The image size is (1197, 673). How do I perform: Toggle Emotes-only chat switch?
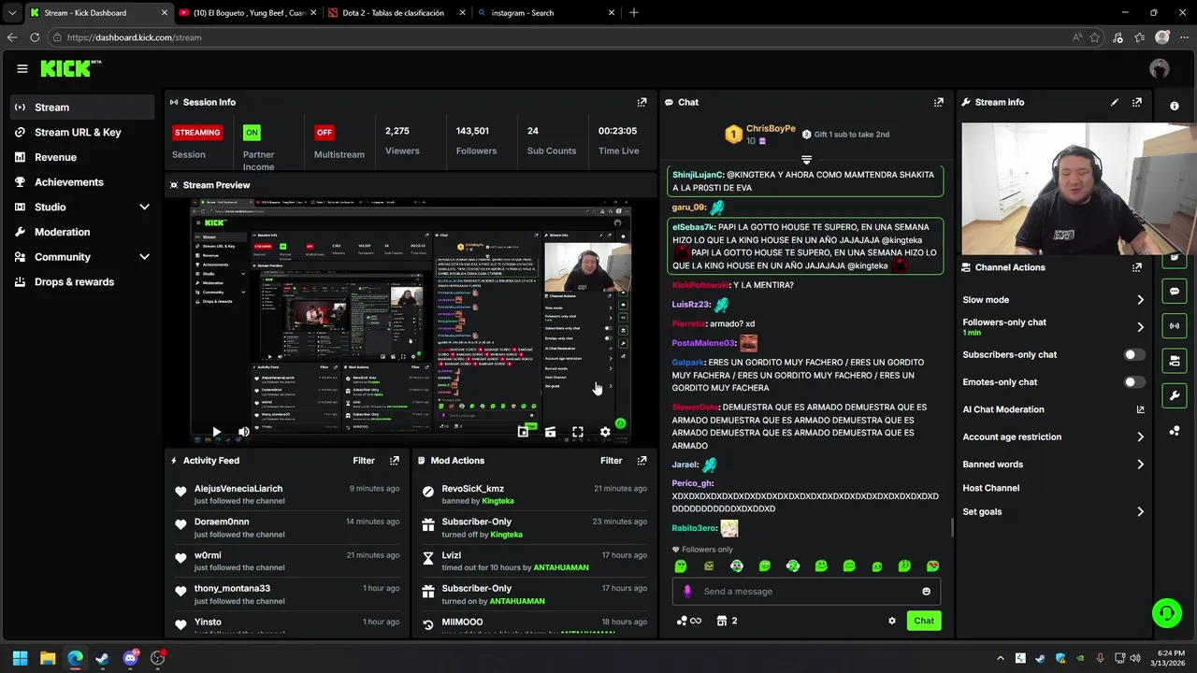coord(1133,382)
